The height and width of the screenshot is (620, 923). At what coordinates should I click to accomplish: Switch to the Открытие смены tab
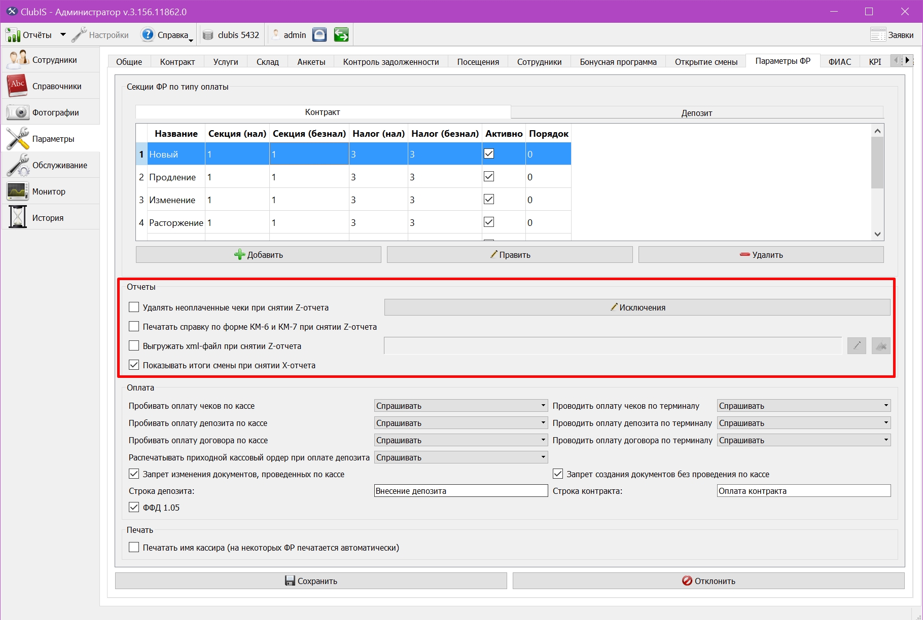click(x=706, y=62)
